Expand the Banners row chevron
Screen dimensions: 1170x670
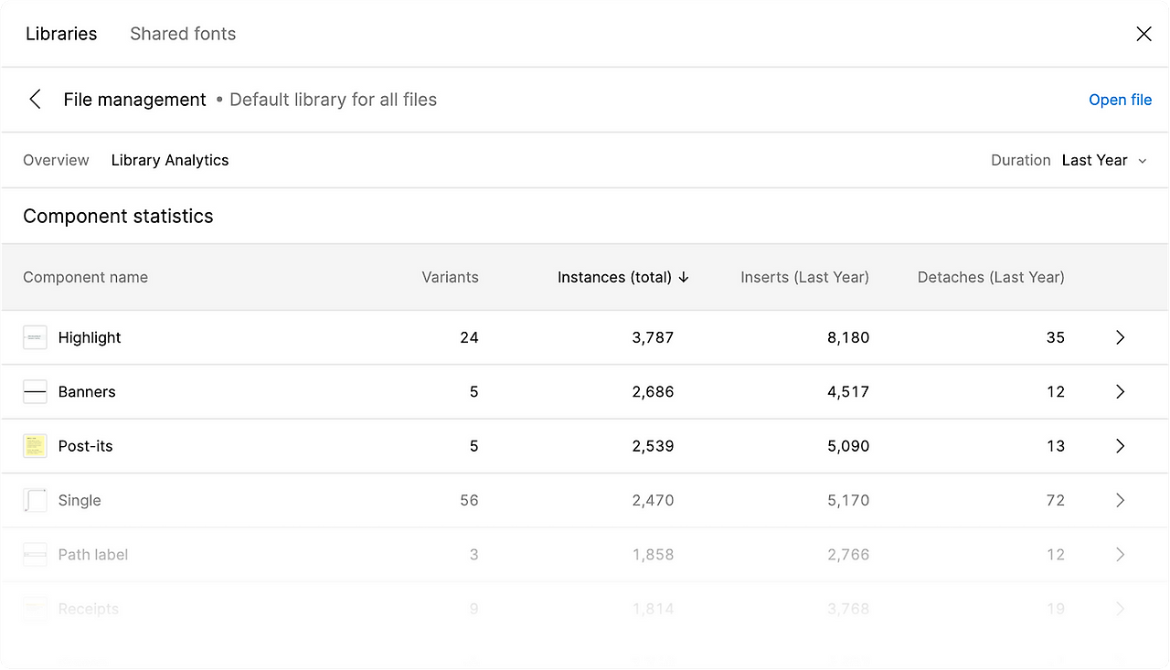(x=1121, y=392)
